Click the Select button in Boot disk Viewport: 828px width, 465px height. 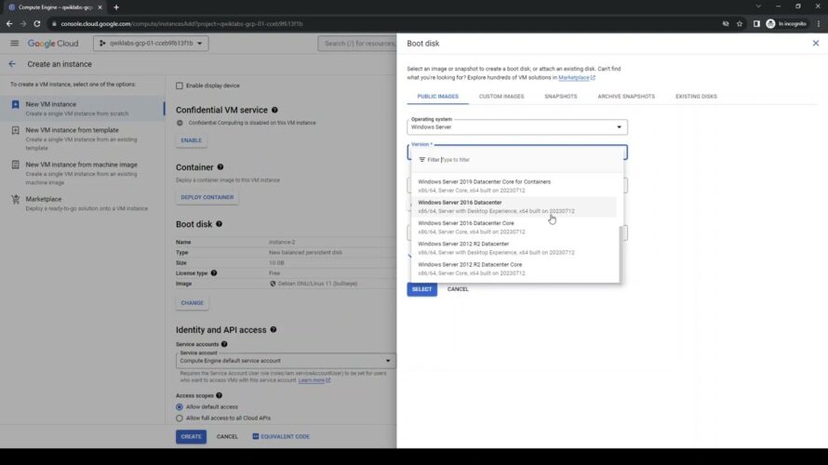point(422,289)
